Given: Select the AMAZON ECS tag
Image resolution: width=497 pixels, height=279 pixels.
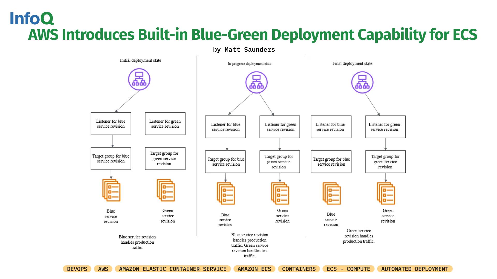Looking at the screenshot, I should [x=254, y=269].
